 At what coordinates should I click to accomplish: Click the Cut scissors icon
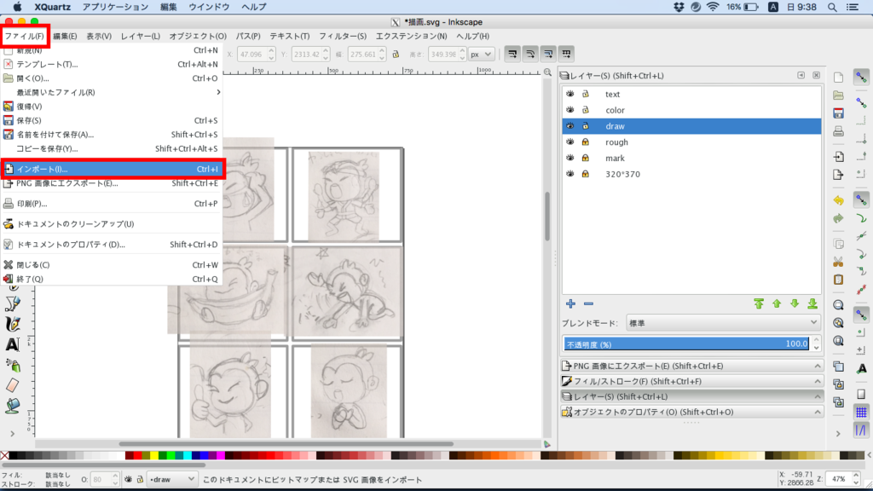click(839, 262)
